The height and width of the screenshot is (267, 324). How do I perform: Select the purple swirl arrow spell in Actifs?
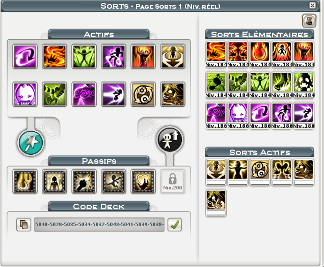[x=25, y=56]
